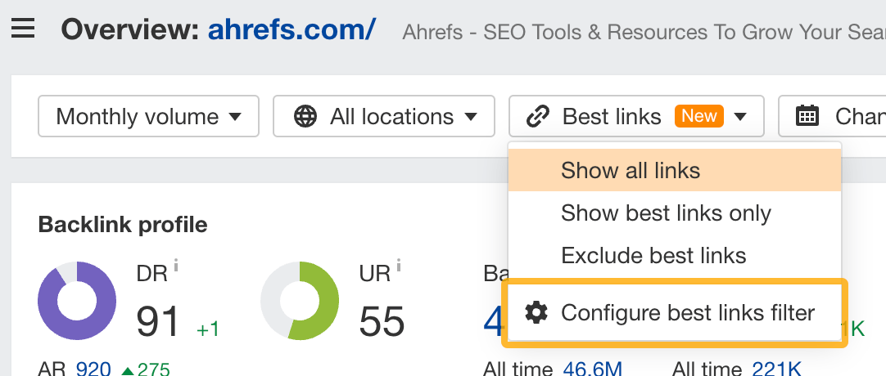
Task: Click the info icon next to DR
Action: (176, 265)
